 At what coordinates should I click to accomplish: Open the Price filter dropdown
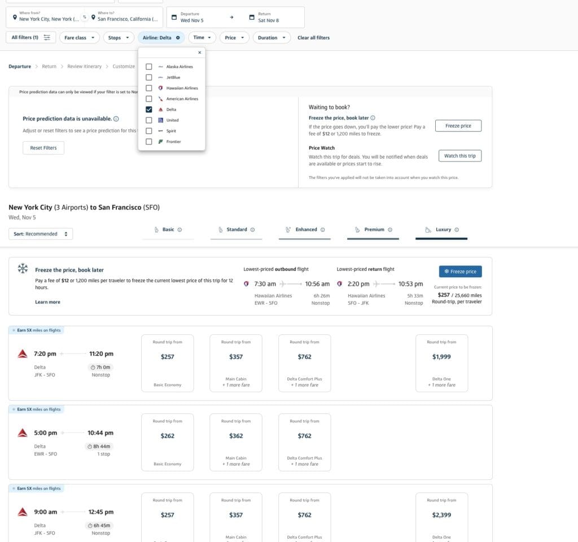234,38
